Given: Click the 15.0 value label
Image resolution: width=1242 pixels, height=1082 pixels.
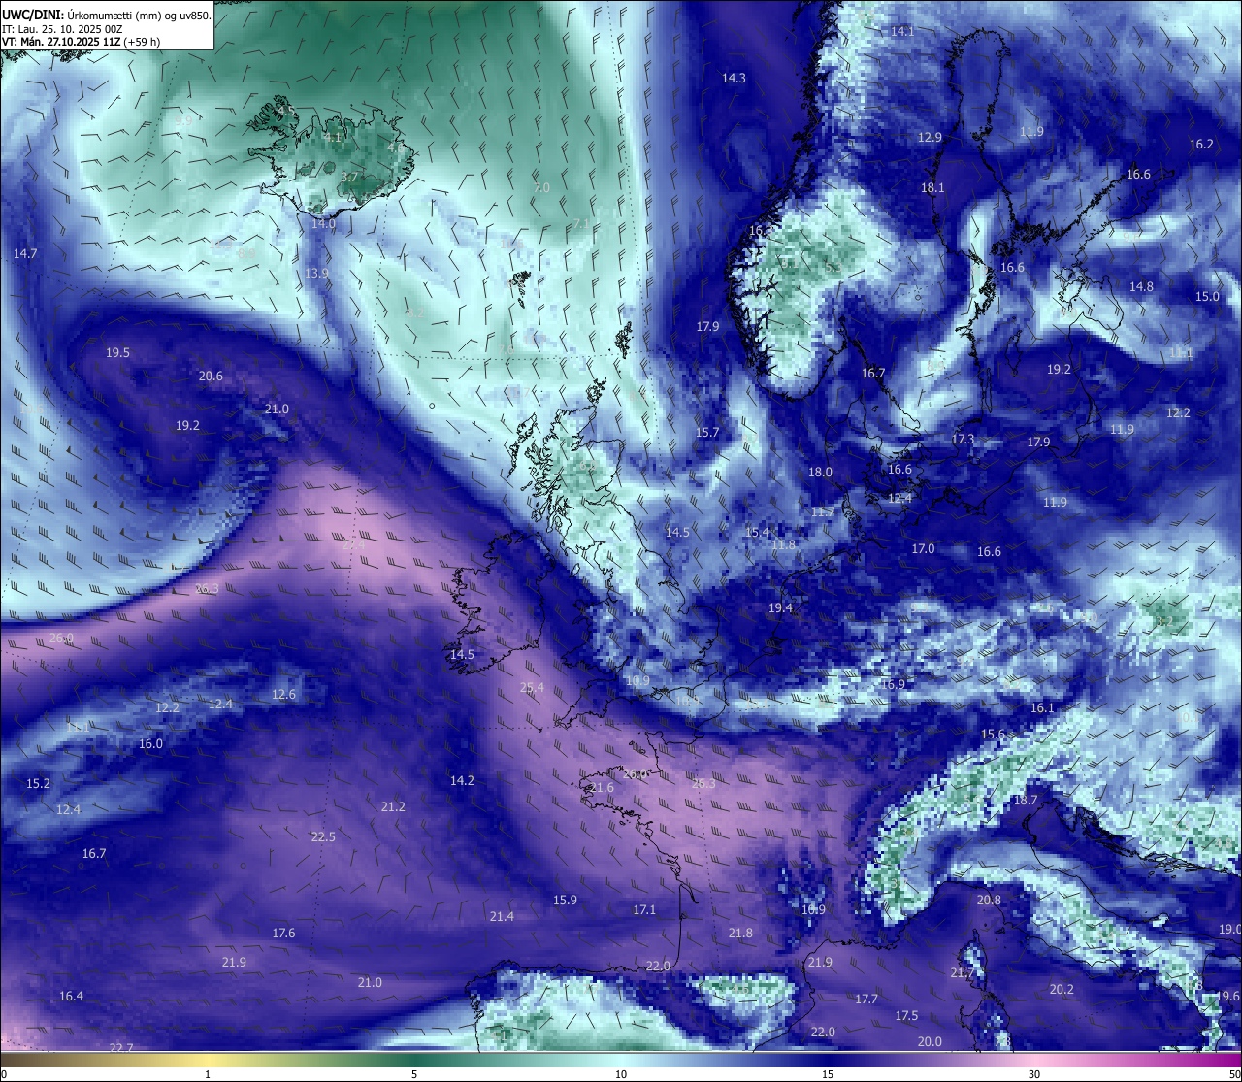Looking at the screenshot, I should tap(1207, 297).
